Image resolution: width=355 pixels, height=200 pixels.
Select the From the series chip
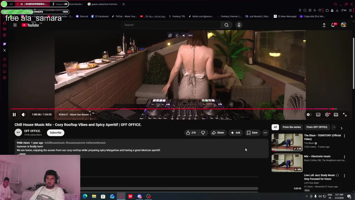click(292, 127)
